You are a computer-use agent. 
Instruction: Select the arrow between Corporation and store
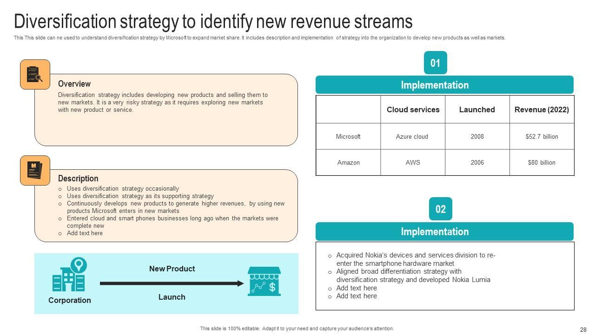pos(172,283)
